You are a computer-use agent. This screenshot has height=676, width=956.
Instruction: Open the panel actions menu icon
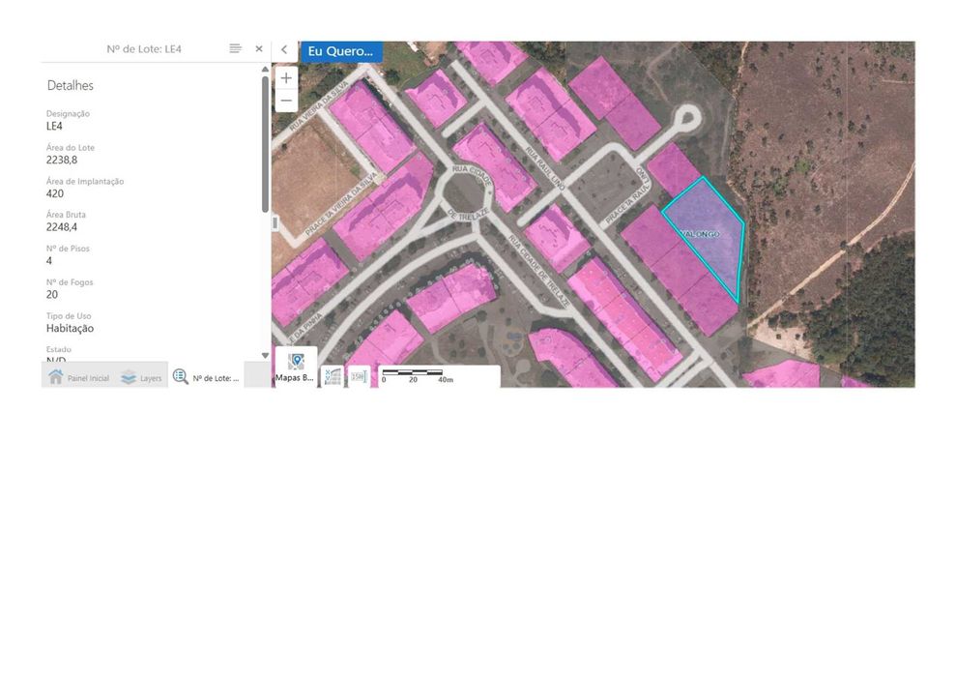235,48
